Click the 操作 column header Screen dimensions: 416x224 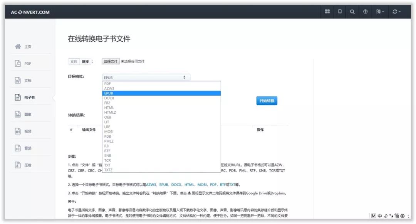point(260,130)
